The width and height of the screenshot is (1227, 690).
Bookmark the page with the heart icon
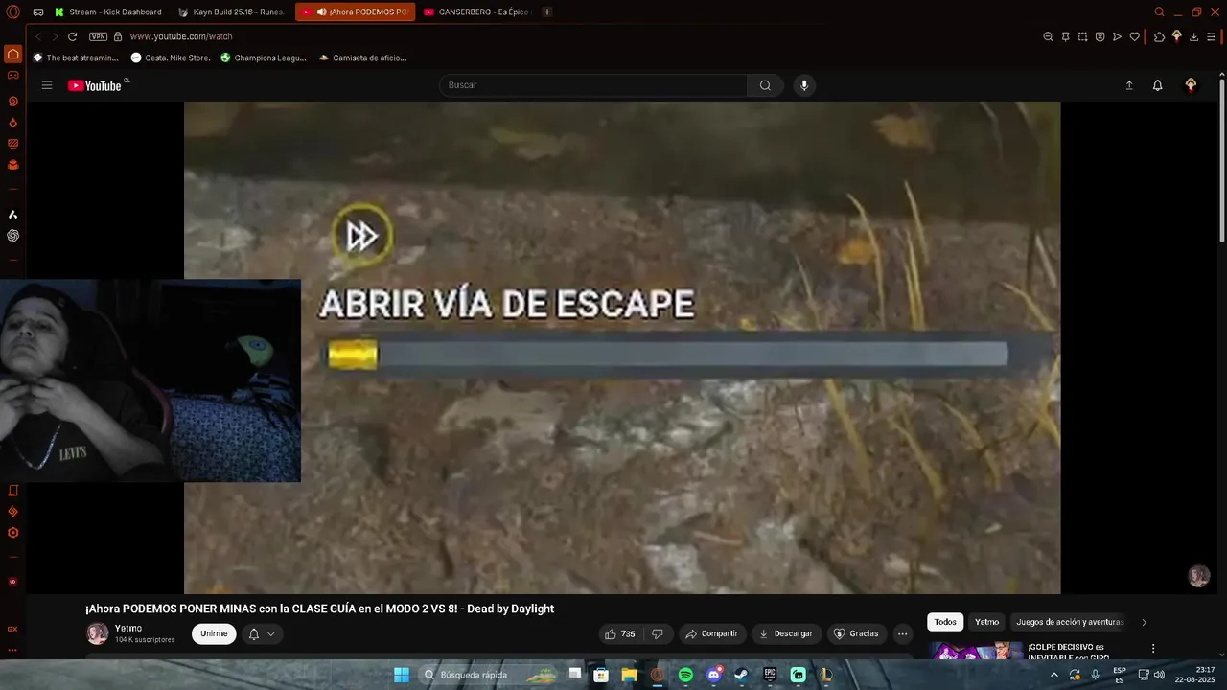coord(1134,36)
